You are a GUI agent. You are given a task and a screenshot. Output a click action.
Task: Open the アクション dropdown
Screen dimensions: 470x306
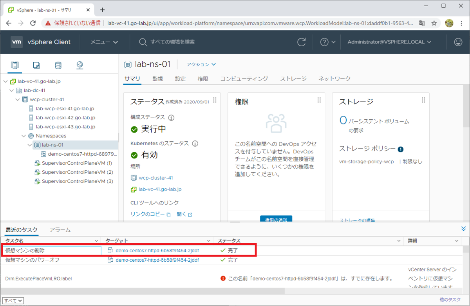pyautogui.click(x=201, y=64)
